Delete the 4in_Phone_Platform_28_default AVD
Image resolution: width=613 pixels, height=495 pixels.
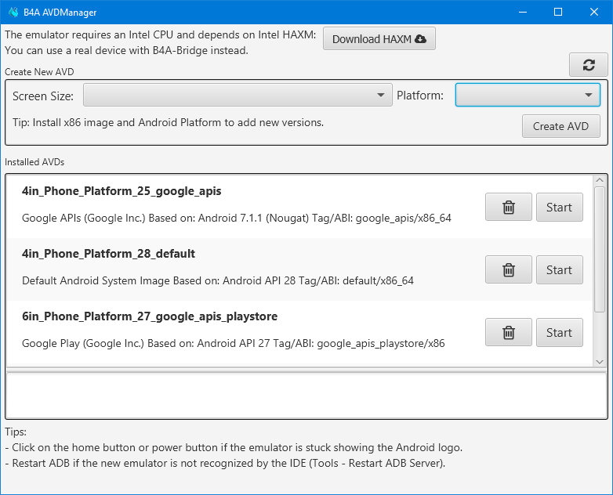click(508, 270)
